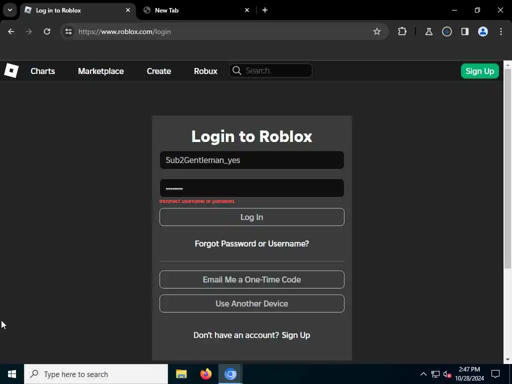Viewport: 512px width, 384px height.
Task: Click the green Sign Up button
Action: click(x=479, y=71)
